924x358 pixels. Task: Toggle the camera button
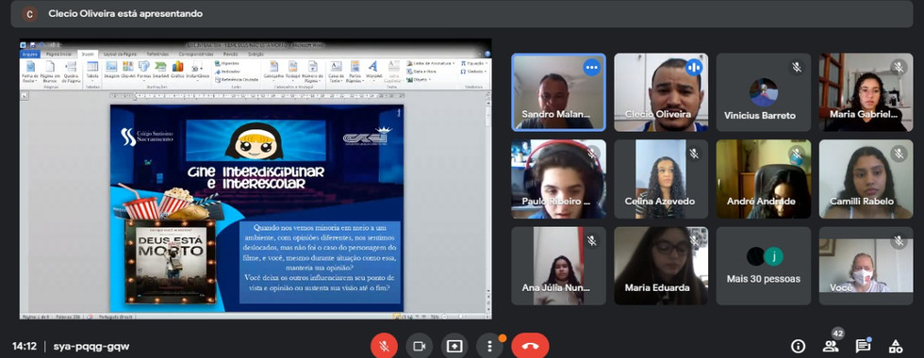click(419, 347)
